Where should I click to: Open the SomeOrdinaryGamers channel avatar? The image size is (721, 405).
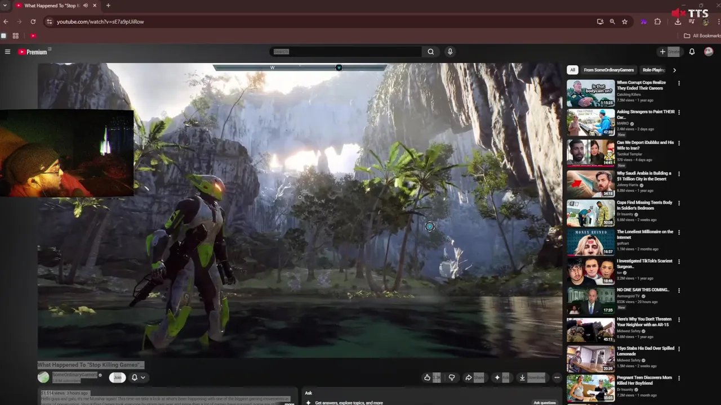point(43,377)
